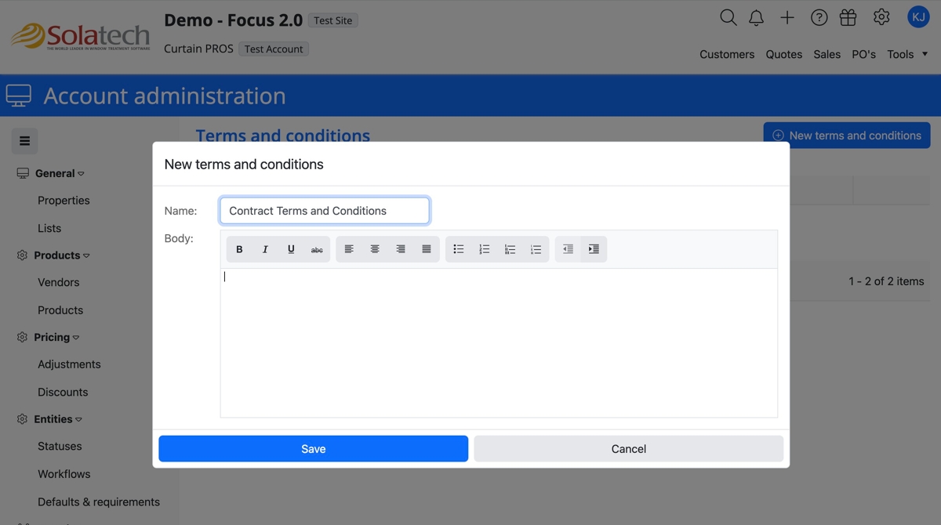Click the monitor icon beside General
This screenshot has height=525, width=941.
tap(23, 173)
